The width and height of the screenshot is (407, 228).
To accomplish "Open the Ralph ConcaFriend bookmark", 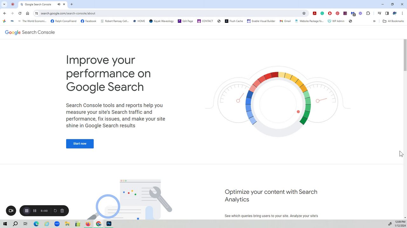I will [x=64, y=21].
